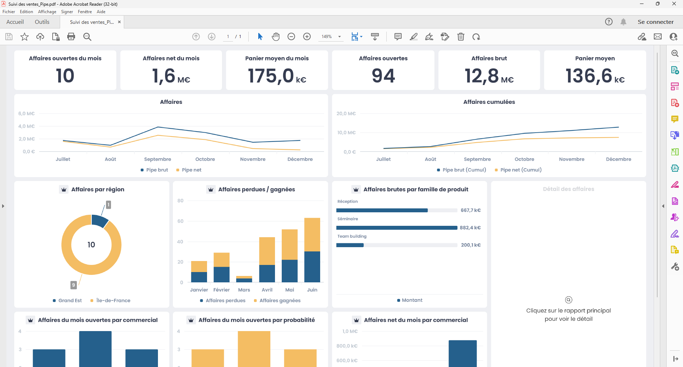
Task: Go to the Accueil home view
Action: tap(15, 22)
